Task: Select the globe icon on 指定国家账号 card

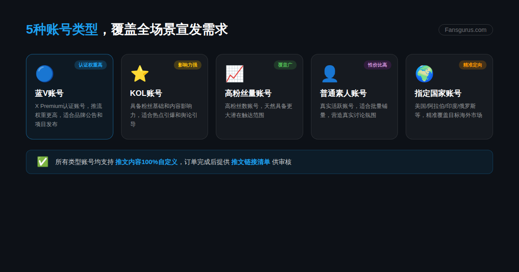Action: coord(424,73)
